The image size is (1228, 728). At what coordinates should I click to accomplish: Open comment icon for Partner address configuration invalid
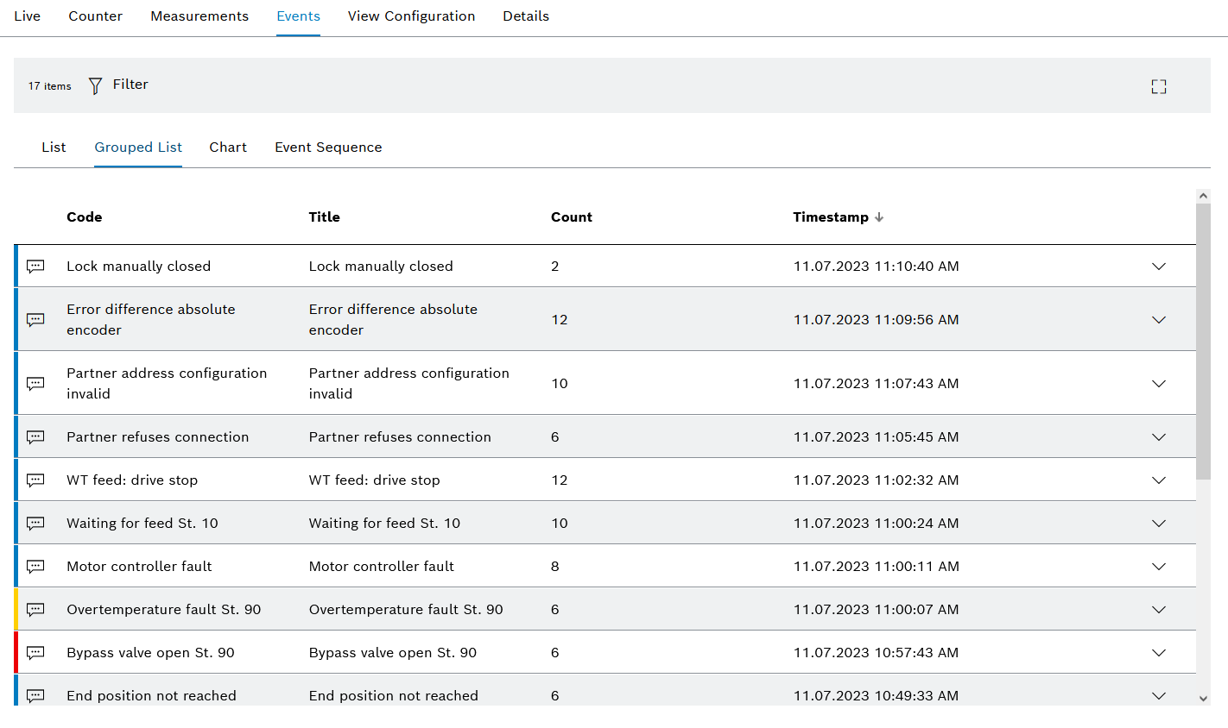point(35,384)
